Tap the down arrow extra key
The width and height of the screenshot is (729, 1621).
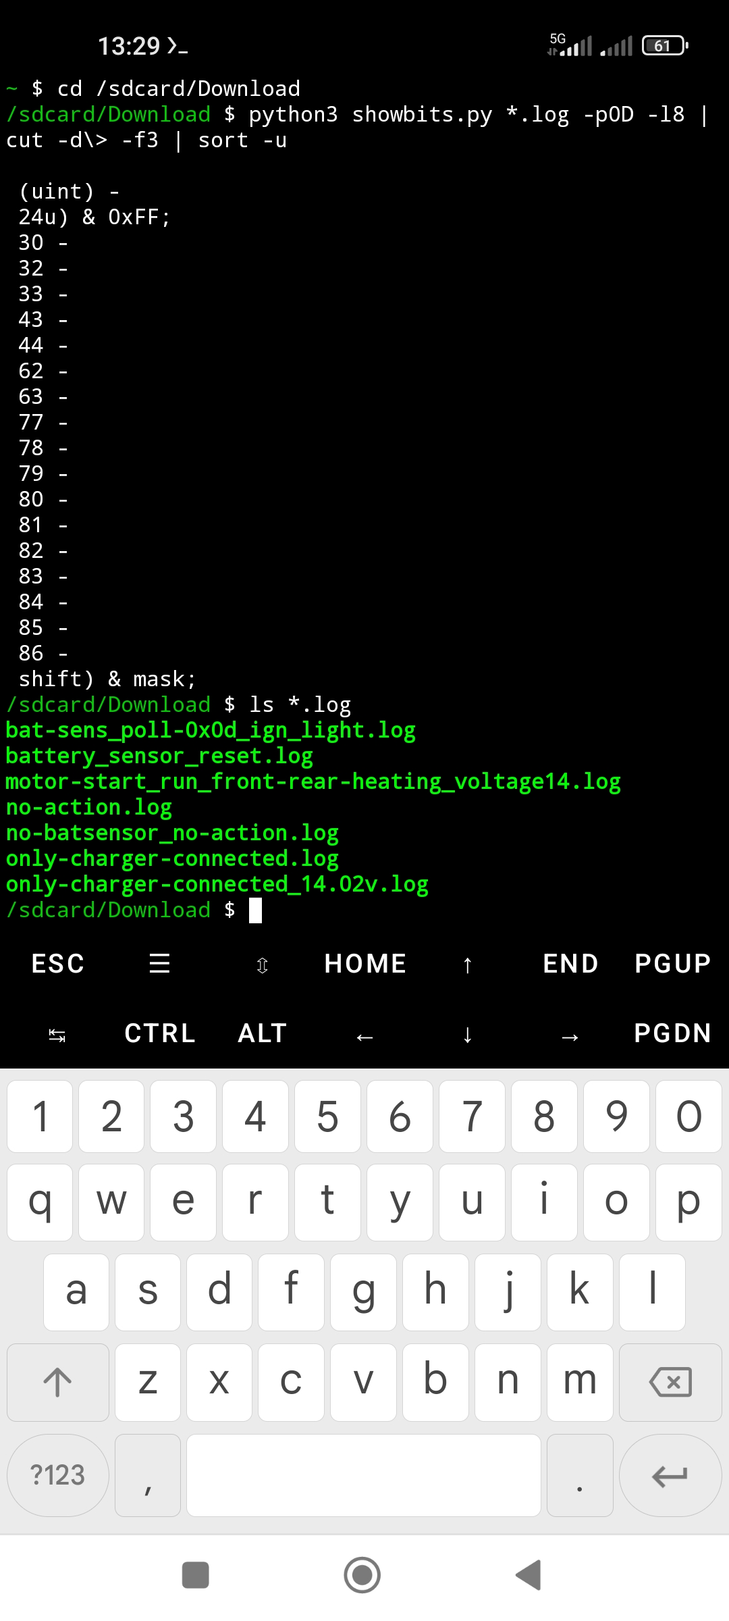point(467,1035)
